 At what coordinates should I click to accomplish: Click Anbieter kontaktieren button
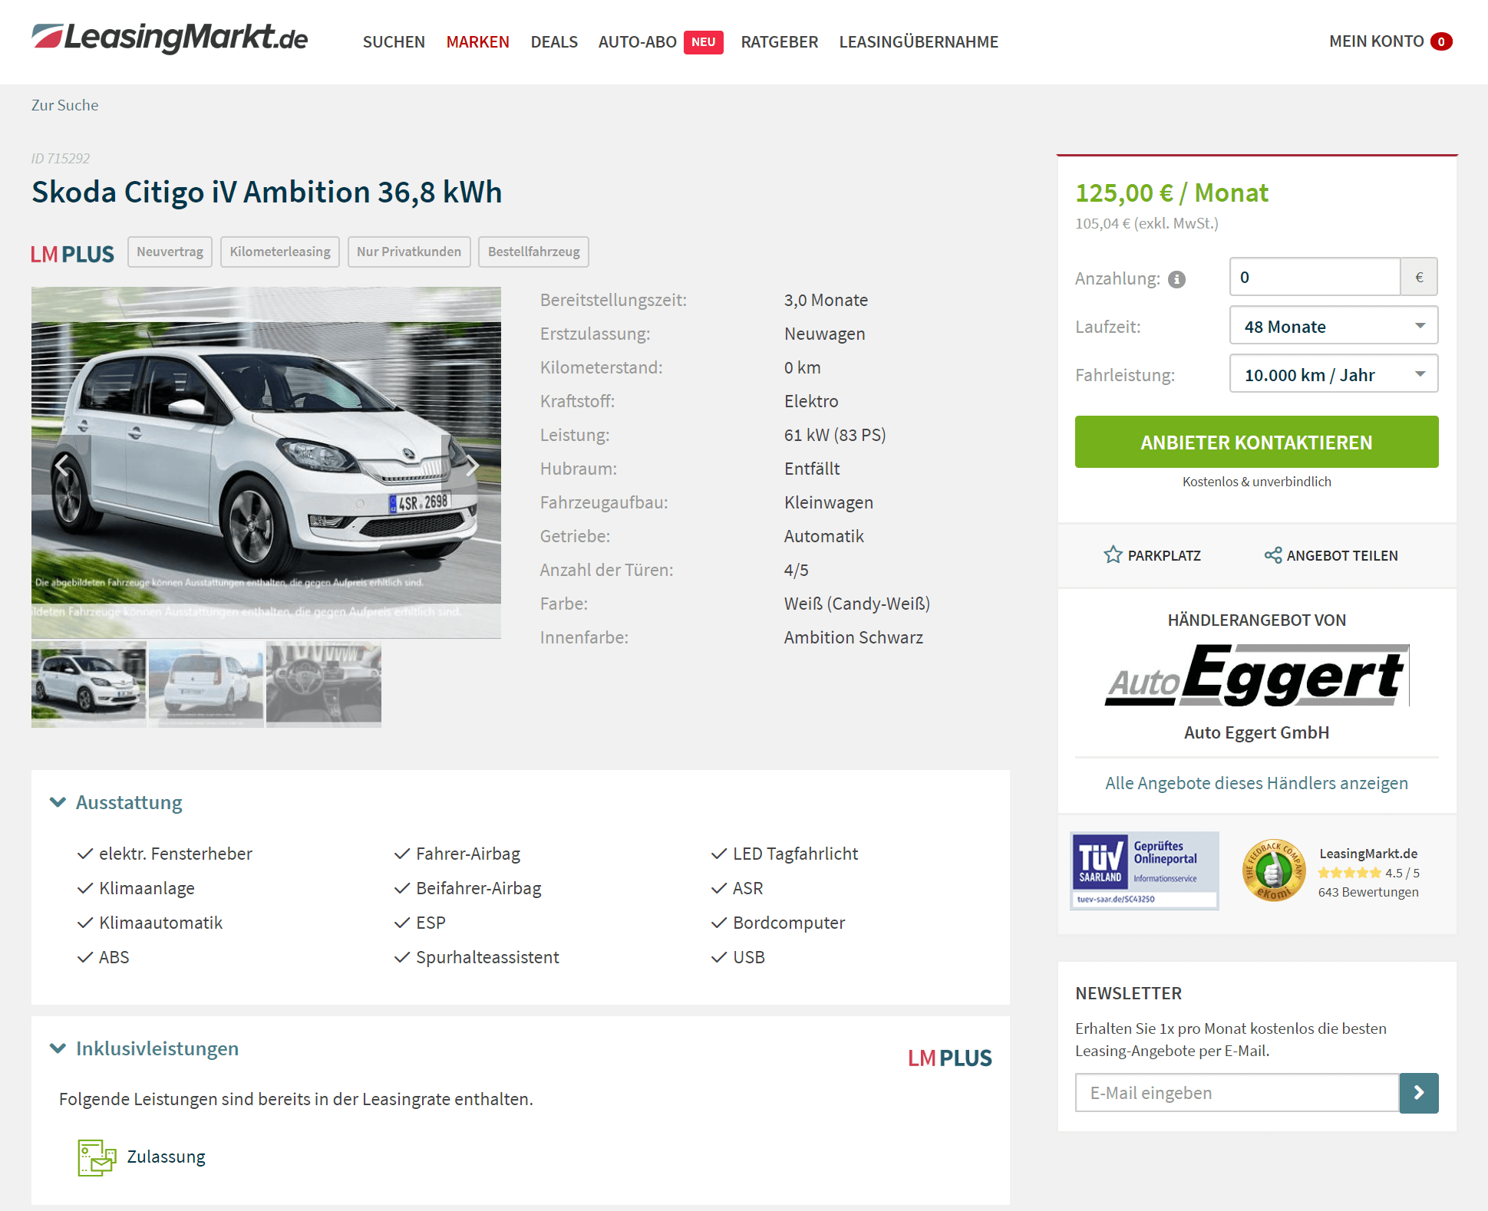pyautogui.click(x=1257, y=442)
